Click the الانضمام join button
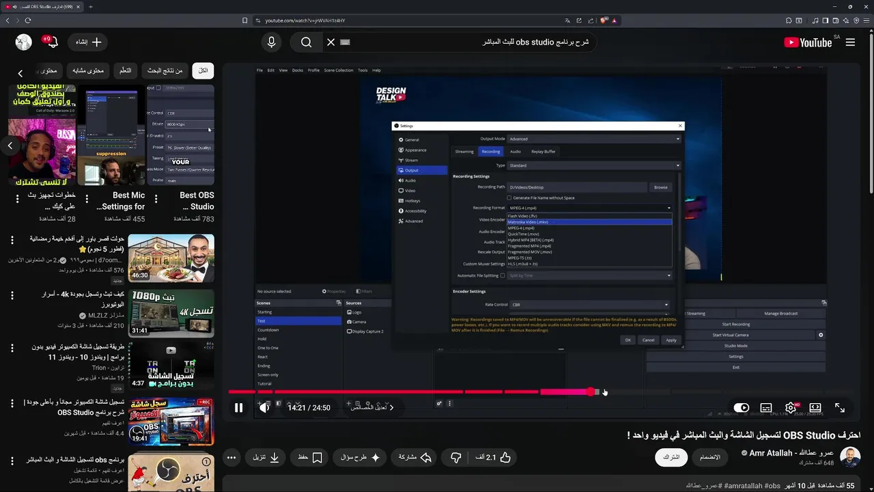Image resolution: width=874 pixels, height=492 pixels. click(x=710, y=457)
